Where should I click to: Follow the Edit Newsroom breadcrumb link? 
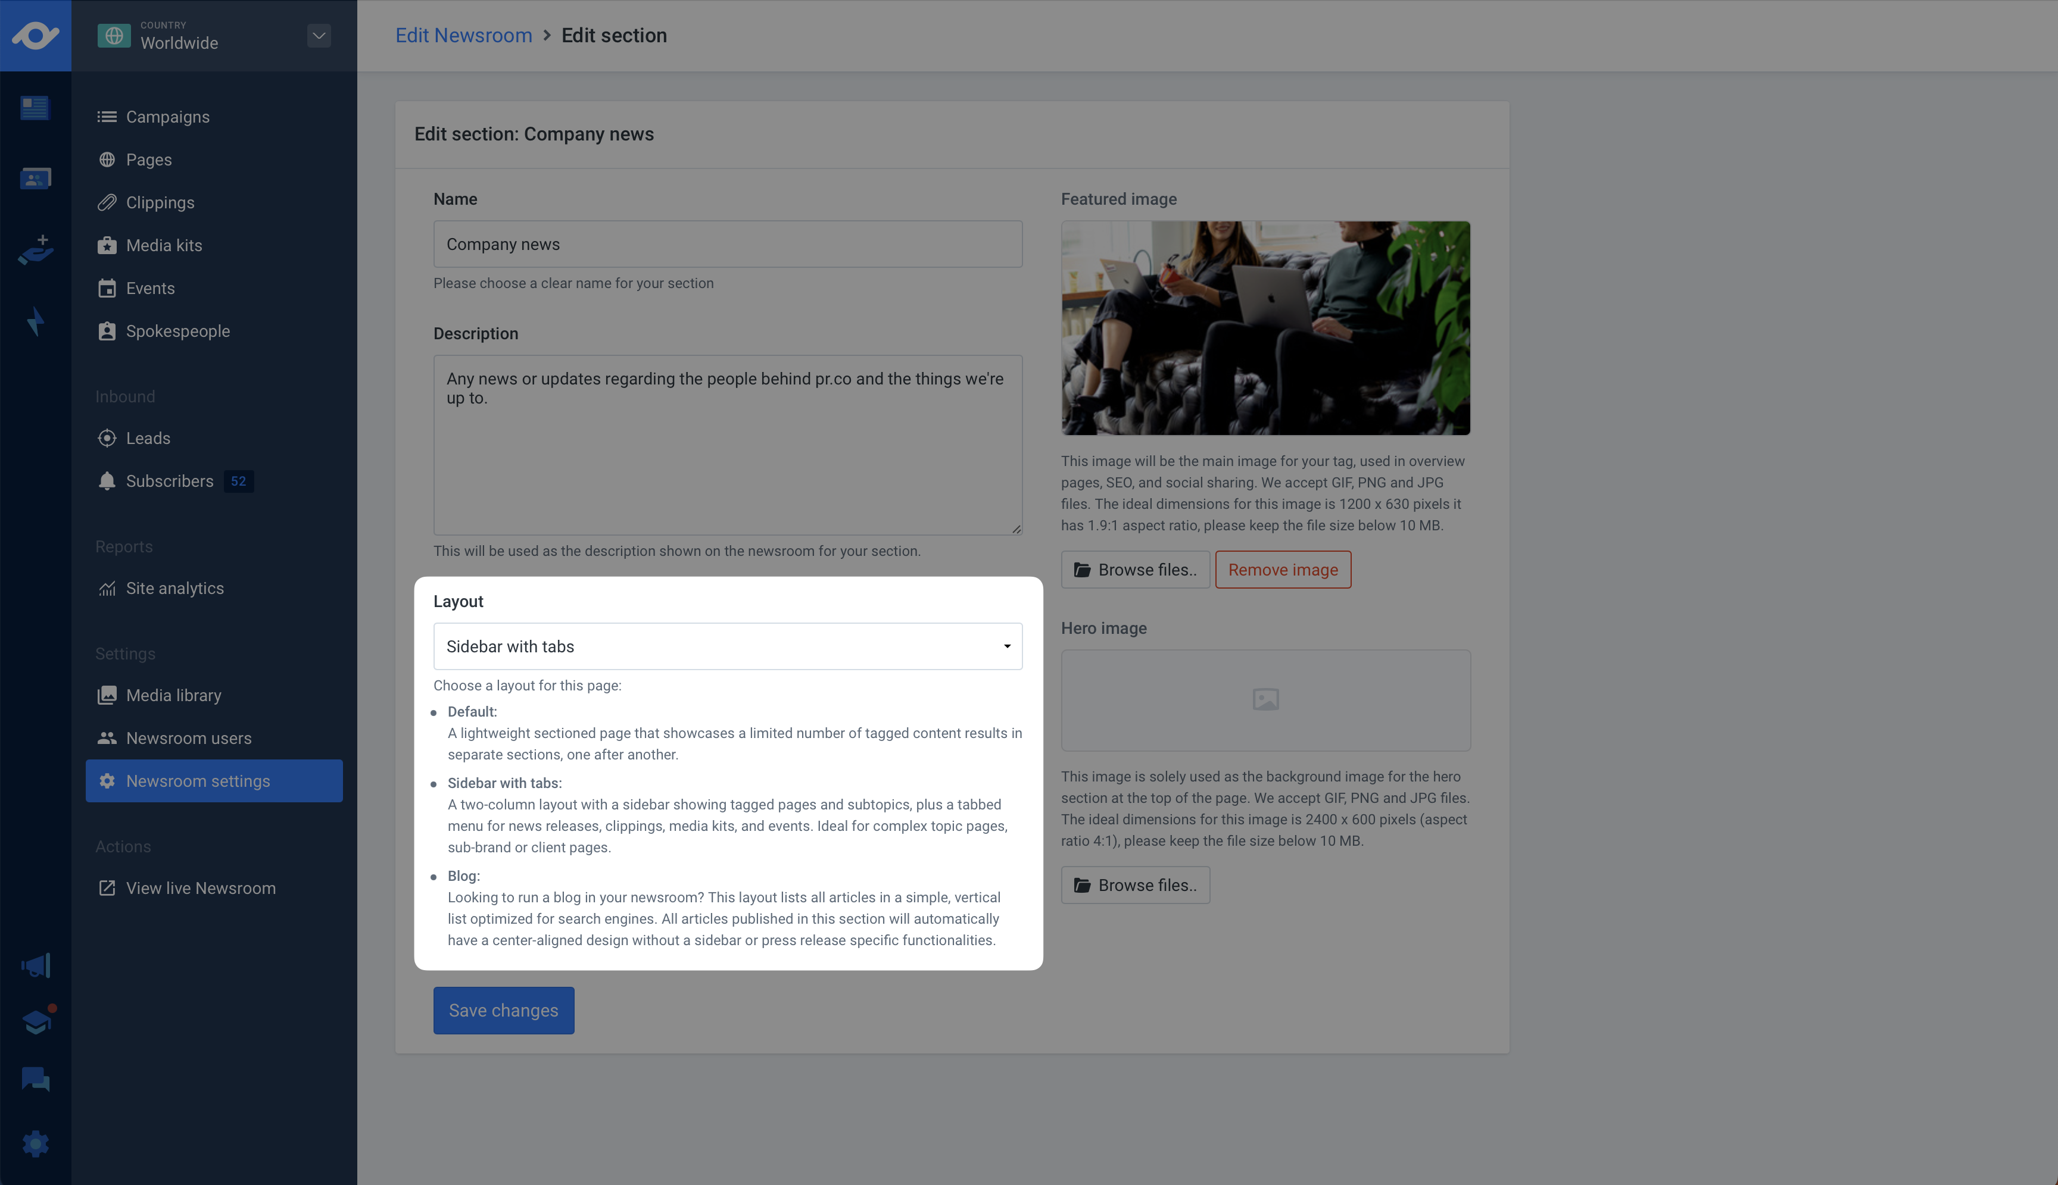tap(463, 36)
